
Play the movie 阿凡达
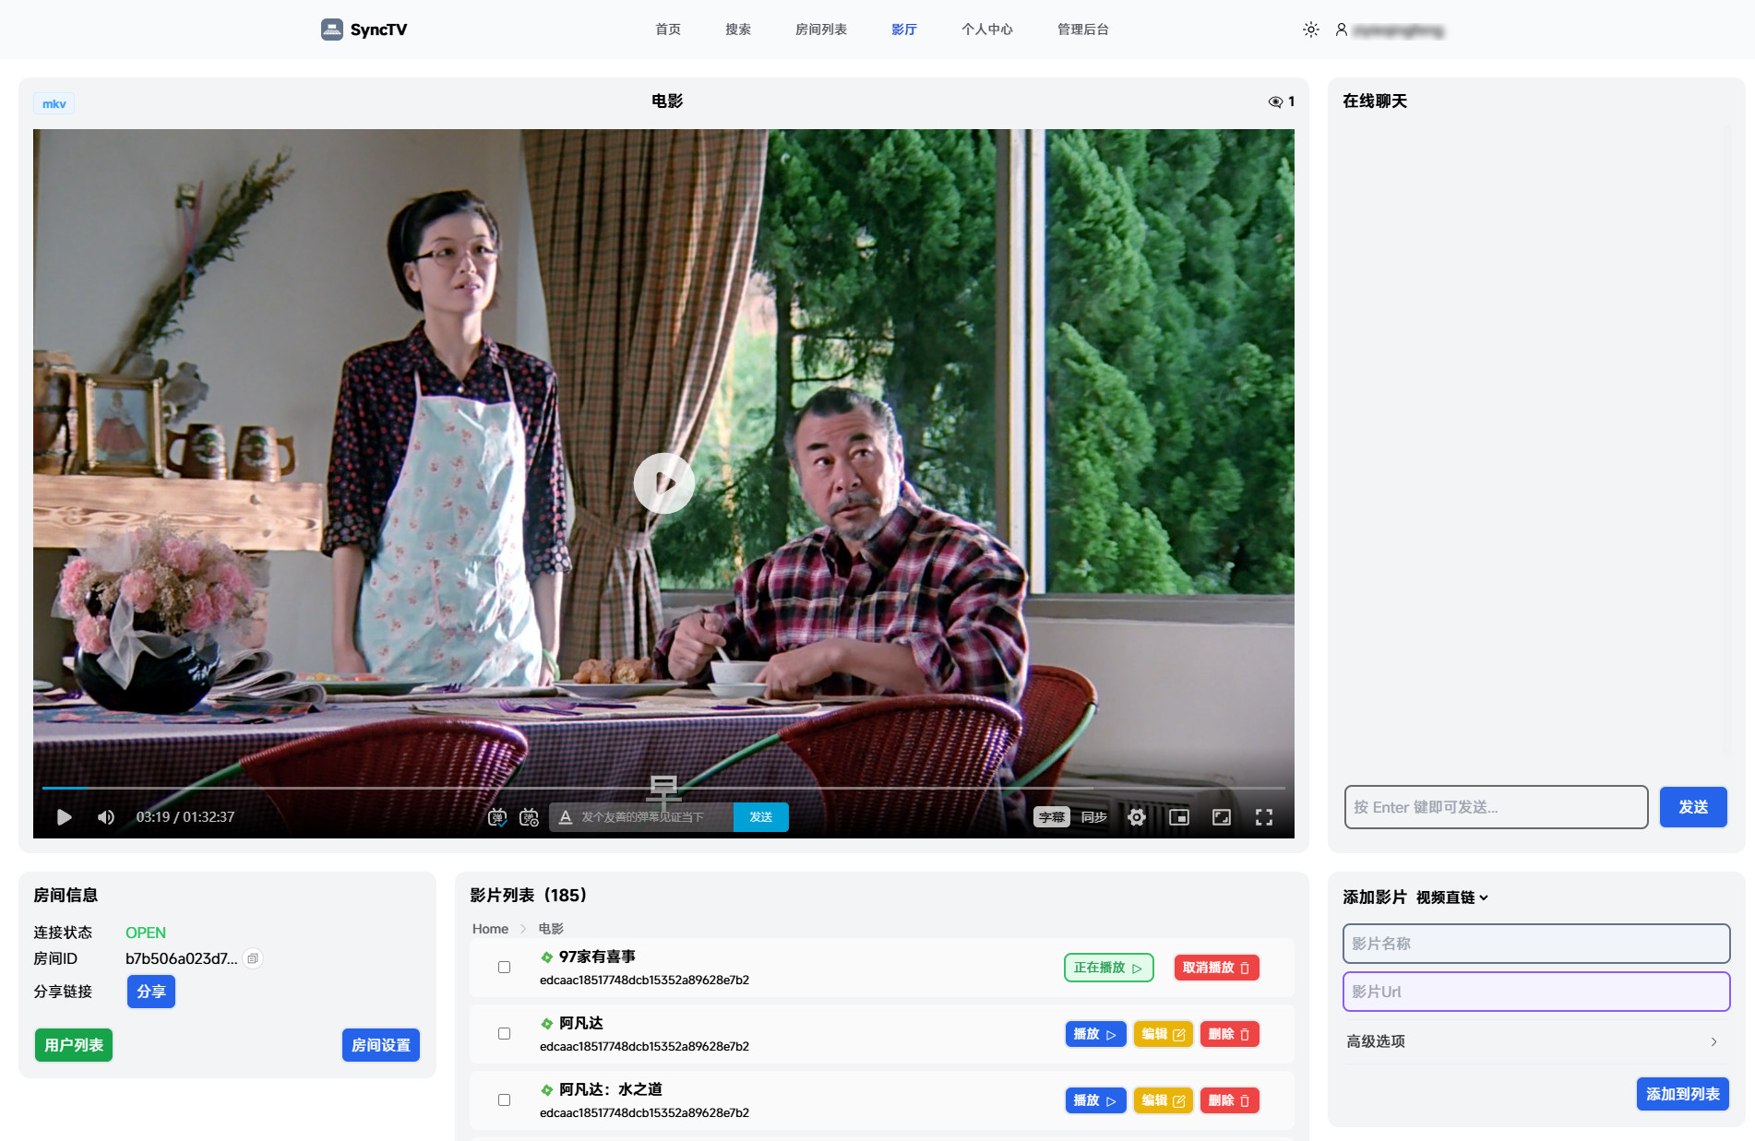tap(1095, 1034)
